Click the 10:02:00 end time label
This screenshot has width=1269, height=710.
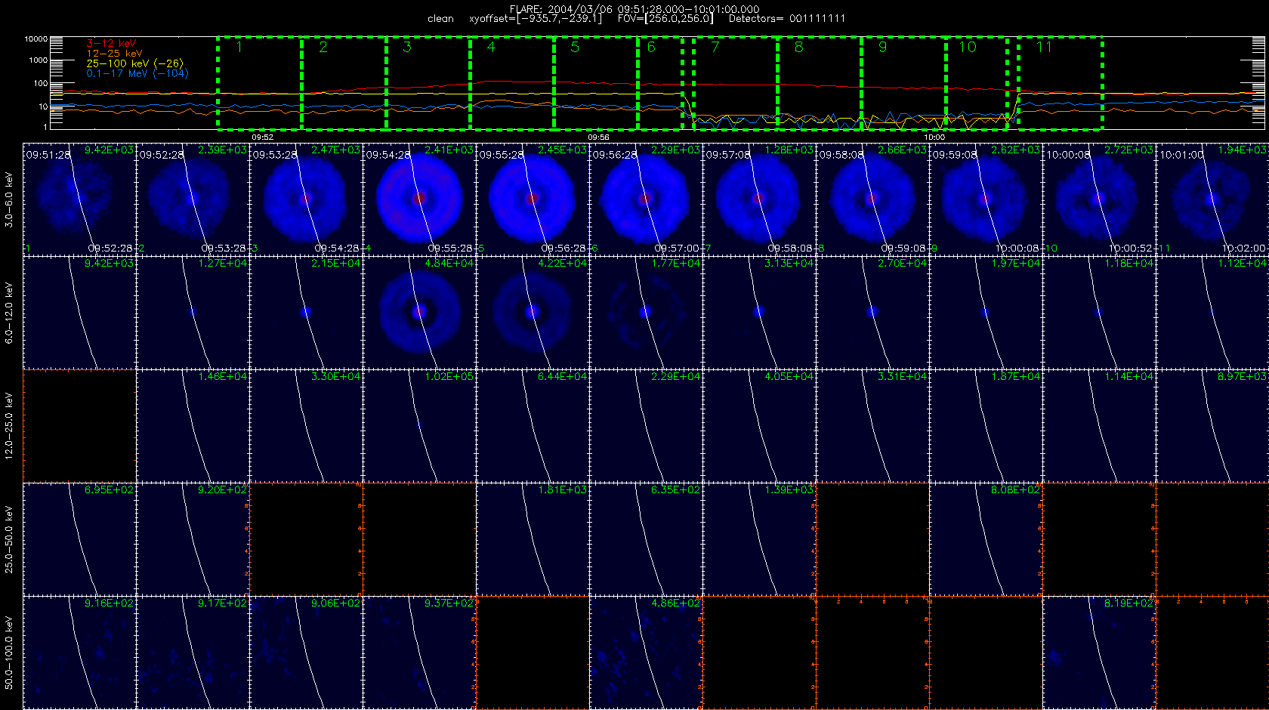(x=1244, y=248)
